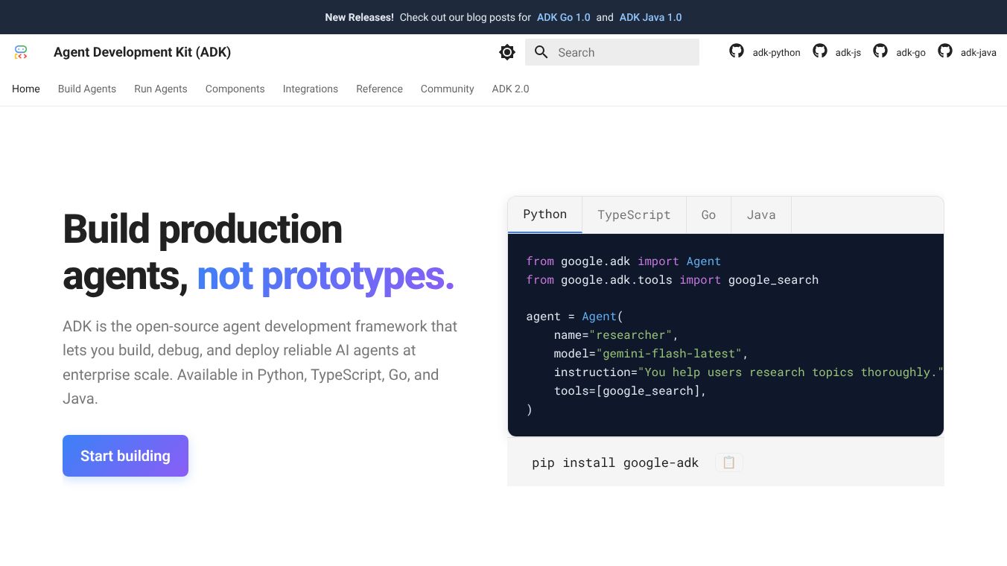Image resolution: width=1007 pixels, height=566 pixels.
Task: Select the Python code tab
Action: click(x=545, y=214)
